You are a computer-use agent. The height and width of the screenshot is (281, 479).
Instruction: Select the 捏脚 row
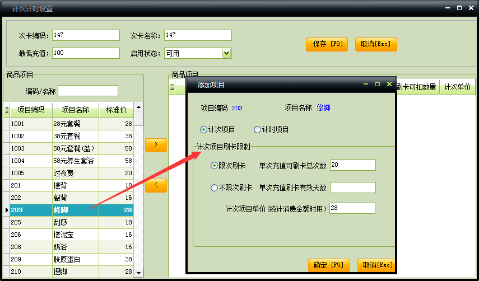point(69,271)
